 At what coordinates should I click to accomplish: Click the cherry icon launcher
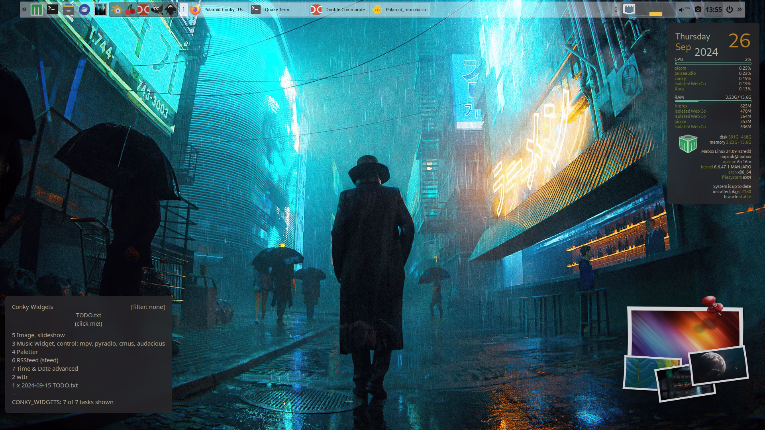coord(130,10)
